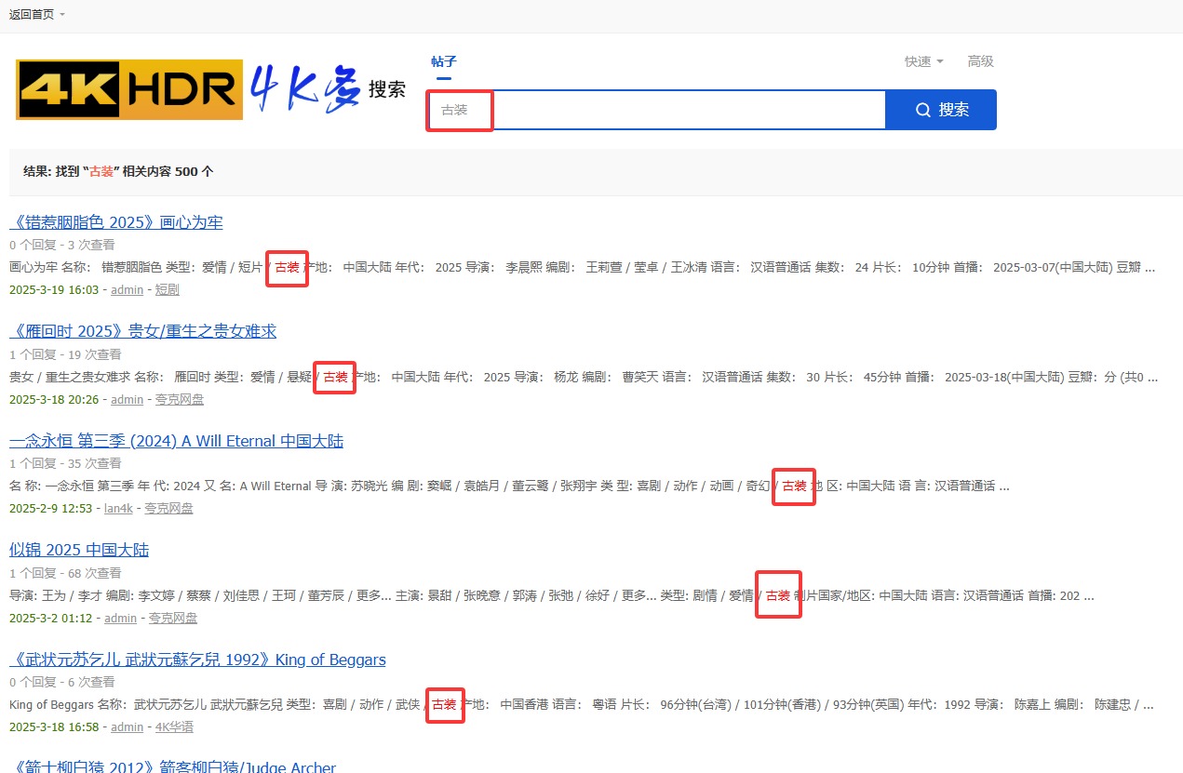The image size is (1183, 773).
Task: View author lan4k's profile
Action: coord(118,509)
